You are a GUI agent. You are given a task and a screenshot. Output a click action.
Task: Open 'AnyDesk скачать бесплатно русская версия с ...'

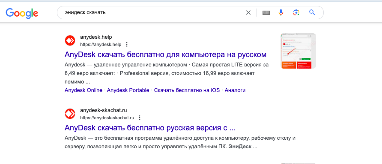tap(150, 128)
